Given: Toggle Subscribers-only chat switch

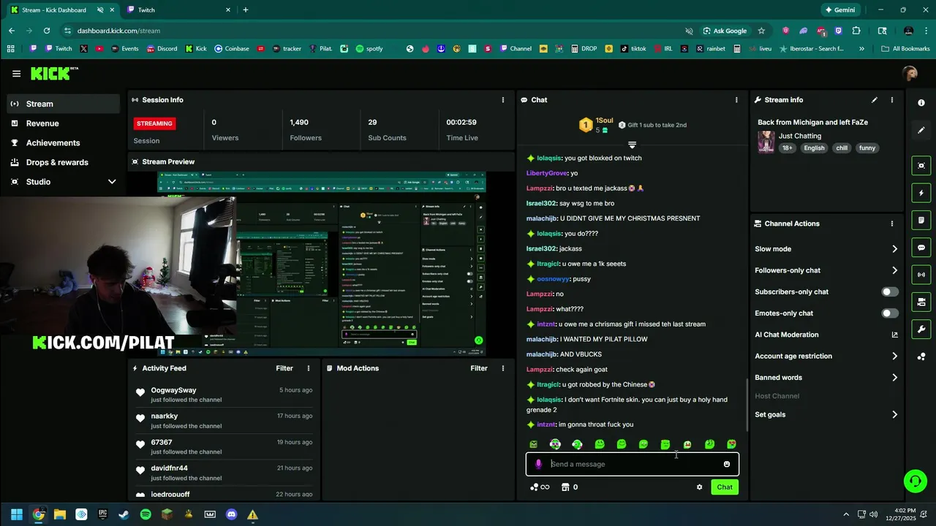Looking at the screenshot, I should pos(890,291).
